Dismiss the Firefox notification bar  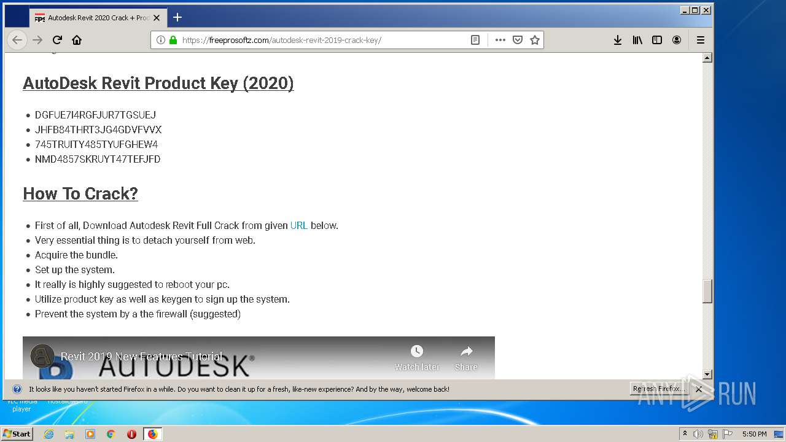pos(698,389)
